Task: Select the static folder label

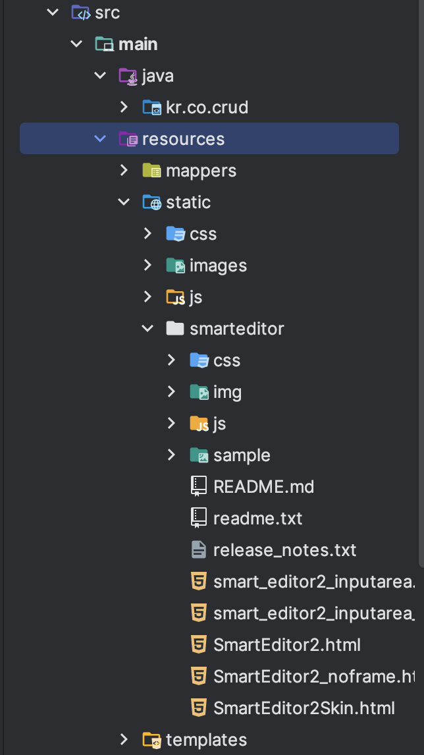Action: [188, 202]
